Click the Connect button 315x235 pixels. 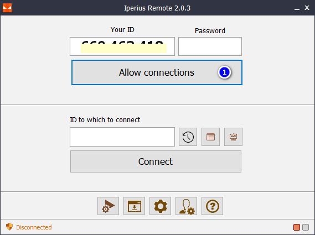[x=156, y=161]
